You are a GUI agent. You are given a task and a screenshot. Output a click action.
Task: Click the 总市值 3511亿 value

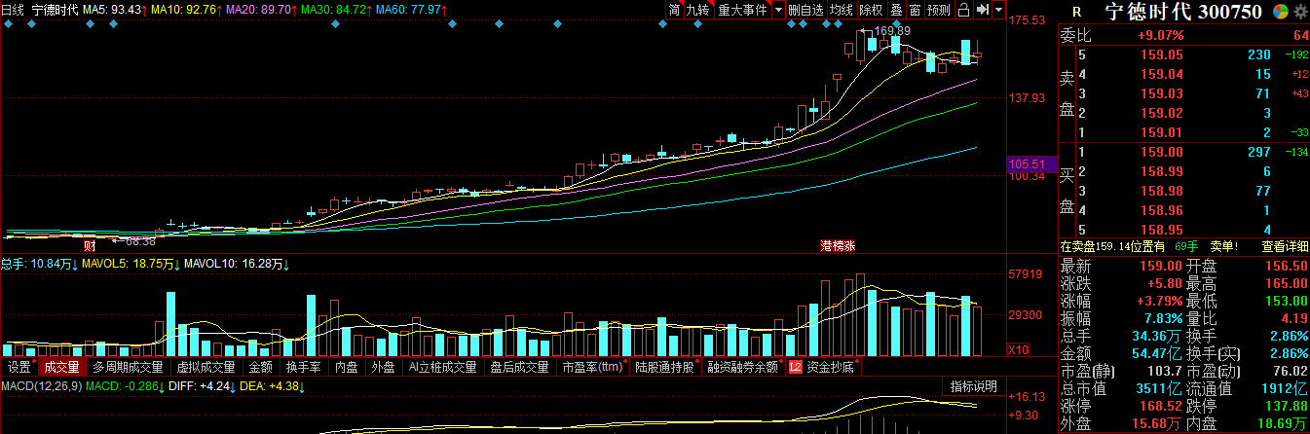point(1161,388)
